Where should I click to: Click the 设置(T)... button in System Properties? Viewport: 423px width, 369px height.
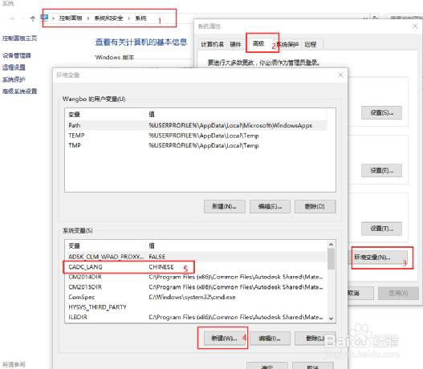[x=381, y=229]
